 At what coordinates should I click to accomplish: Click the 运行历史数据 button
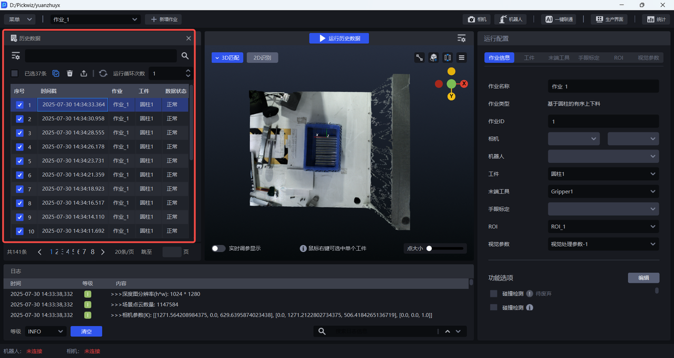coord(339,38)
